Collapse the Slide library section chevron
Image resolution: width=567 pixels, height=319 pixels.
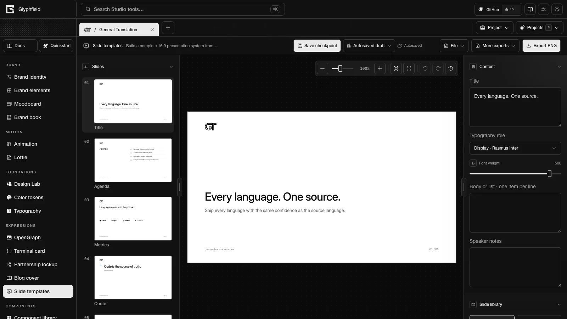559,304
